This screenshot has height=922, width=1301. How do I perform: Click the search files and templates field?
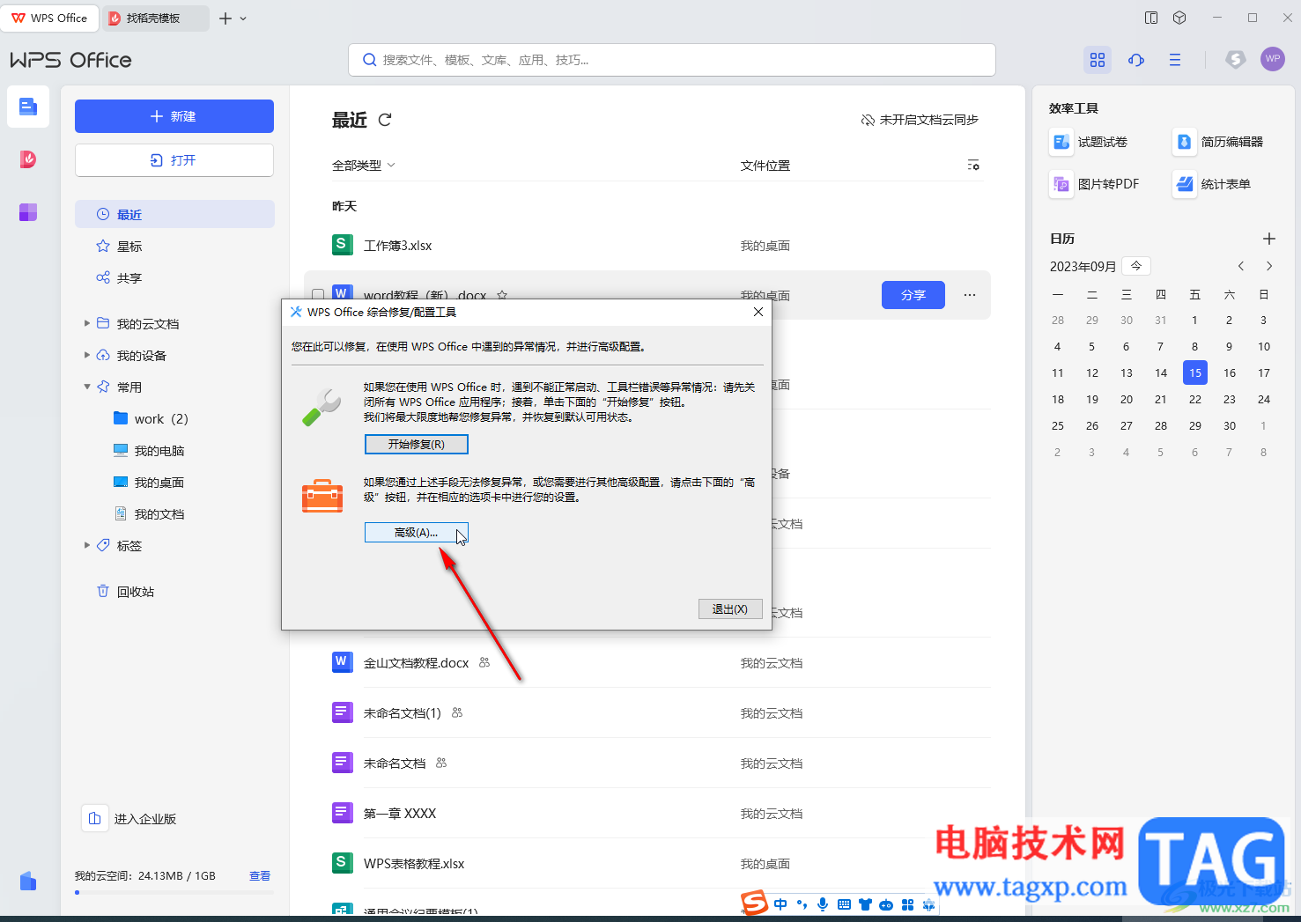pos(672,60)
